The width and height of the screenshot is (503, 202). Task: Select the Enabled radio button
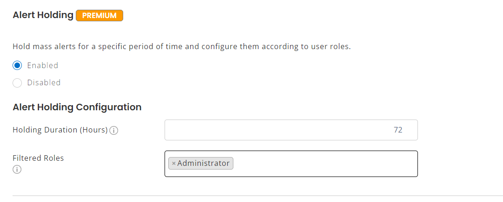coord(17,65)
